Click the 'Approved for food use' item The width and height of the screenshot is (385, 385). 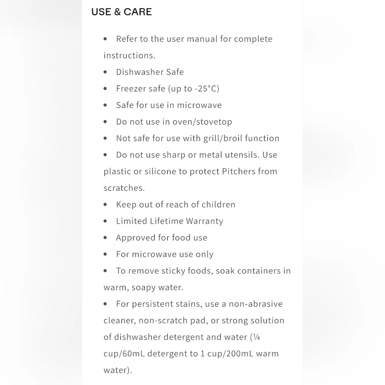(162, 238)
